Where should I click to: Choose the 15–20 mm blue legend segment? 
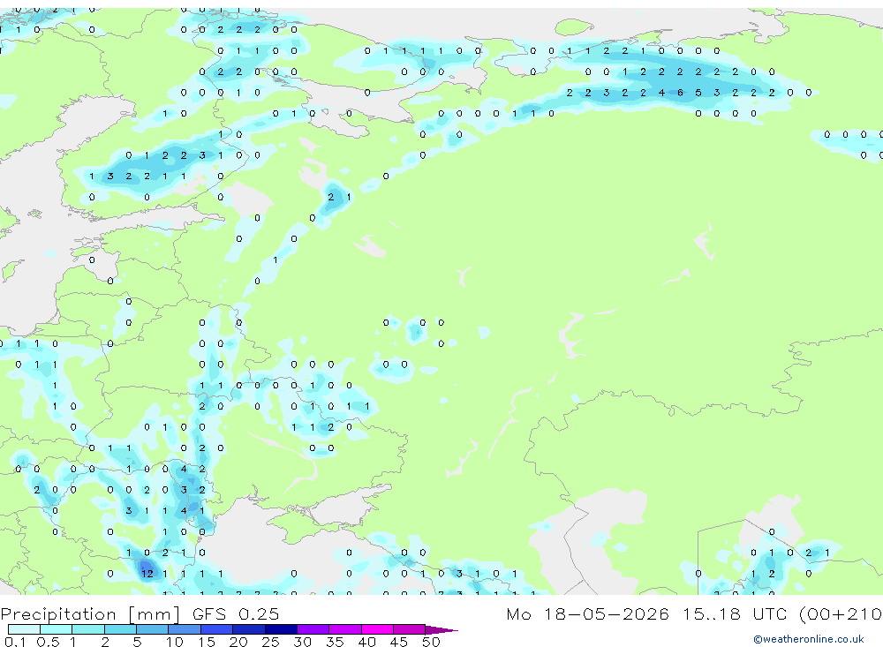[217, 629]
